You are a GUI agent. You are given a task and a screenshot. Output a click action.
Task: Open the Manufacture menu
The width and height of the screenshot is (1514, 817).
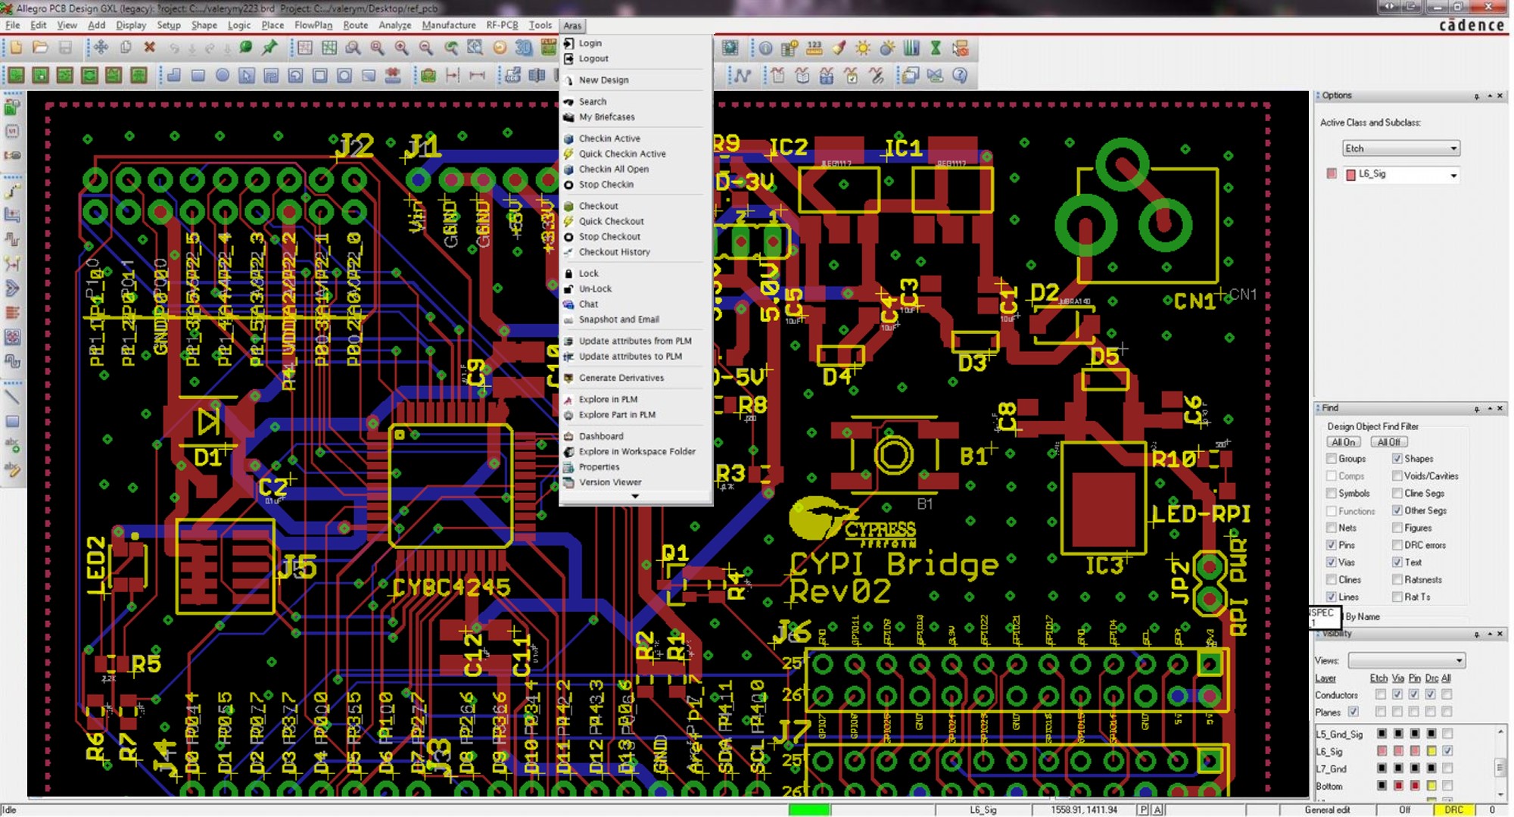[x=448, y=25]
